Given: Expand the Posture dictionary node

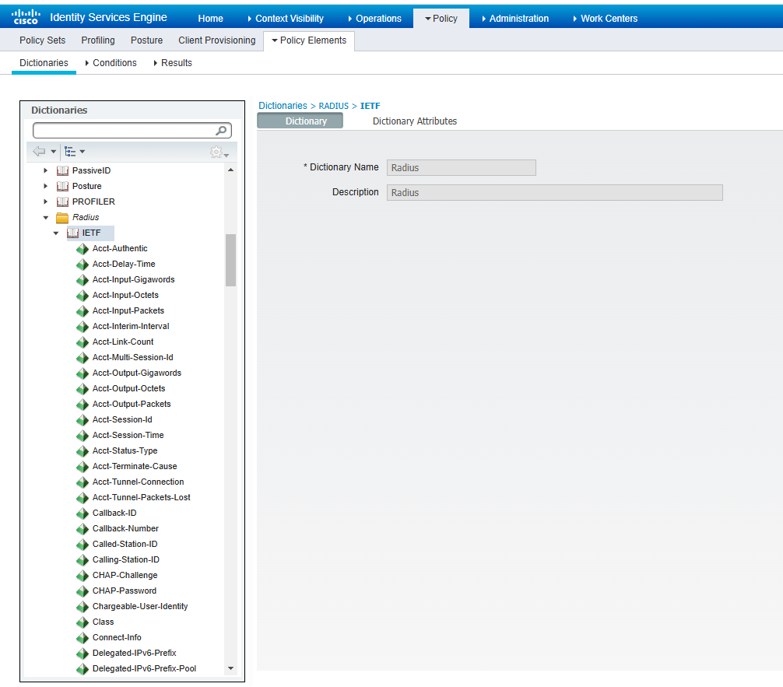Looking at the screenshot, I should 46,186.
